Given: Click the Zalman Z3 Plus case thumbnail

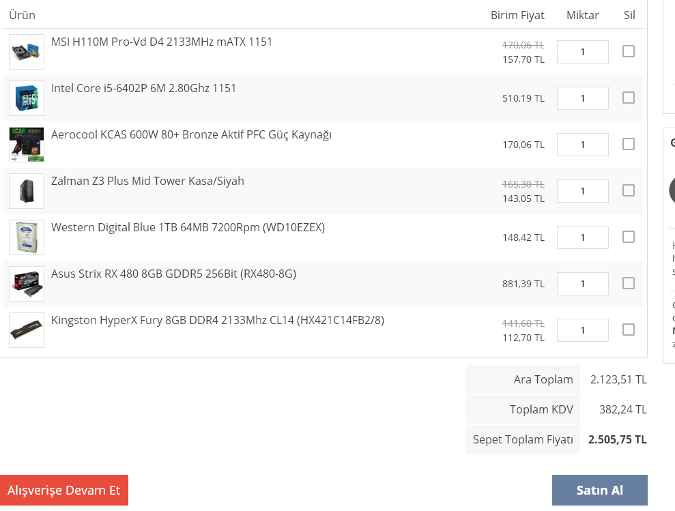Looking at the screenshot, I should click(x=27, y=191).
